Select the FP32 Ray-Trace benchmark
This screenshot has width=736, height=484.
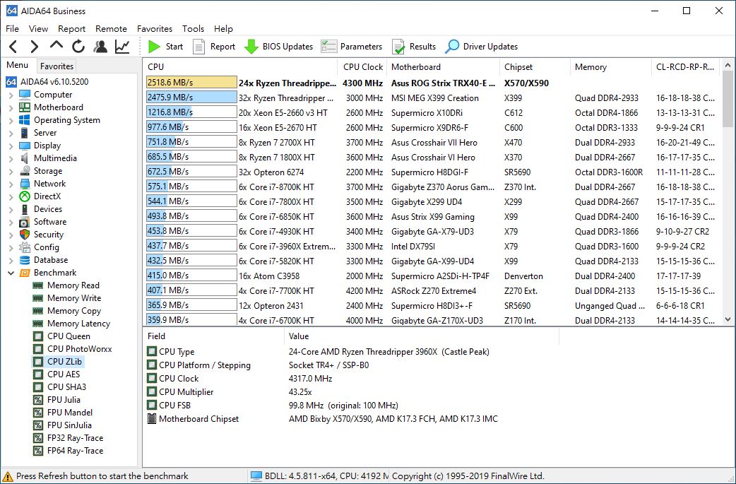tap(75, 438)
